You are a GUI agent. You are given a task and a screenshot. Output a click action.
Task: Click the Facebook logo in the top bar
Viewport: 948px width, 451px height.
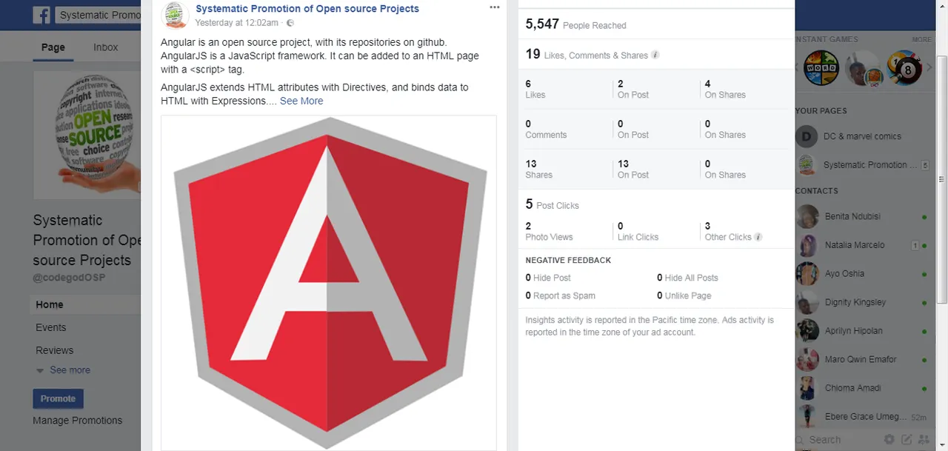point(41,15)
